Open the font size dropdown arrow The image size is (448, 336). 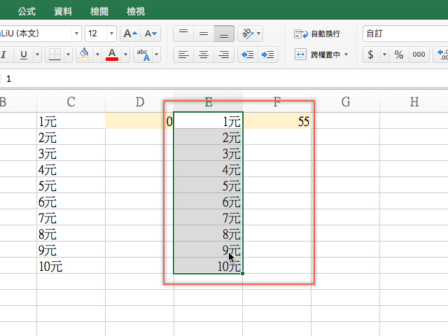click(x=112, y=34)
